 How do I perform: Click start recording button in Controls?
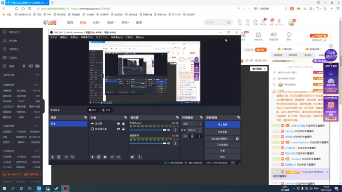point(222,132)
